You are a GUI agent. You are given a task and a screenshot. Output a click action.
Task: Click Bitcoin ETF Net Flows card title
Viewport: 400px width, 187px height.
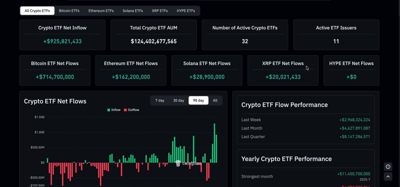point(55,63)
